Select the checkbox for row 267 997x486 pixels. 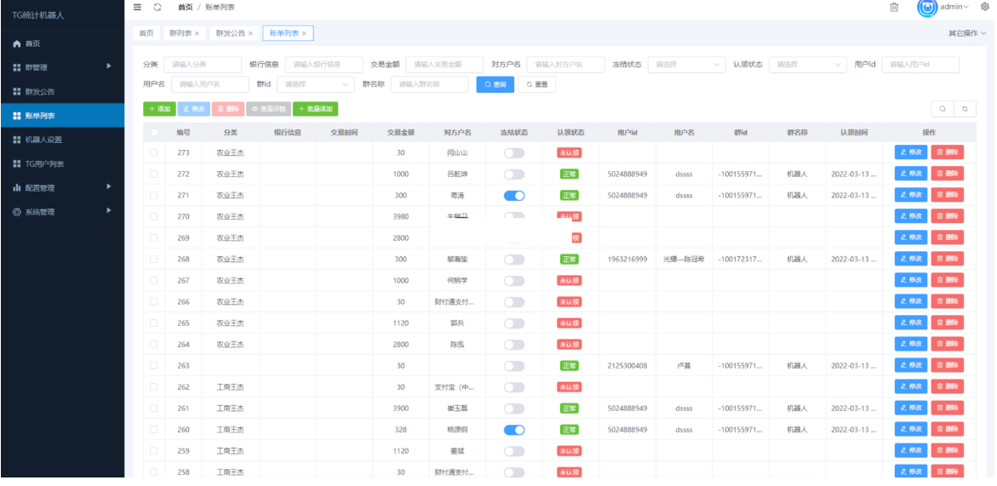pyautogui.click(x=154, y=280)
